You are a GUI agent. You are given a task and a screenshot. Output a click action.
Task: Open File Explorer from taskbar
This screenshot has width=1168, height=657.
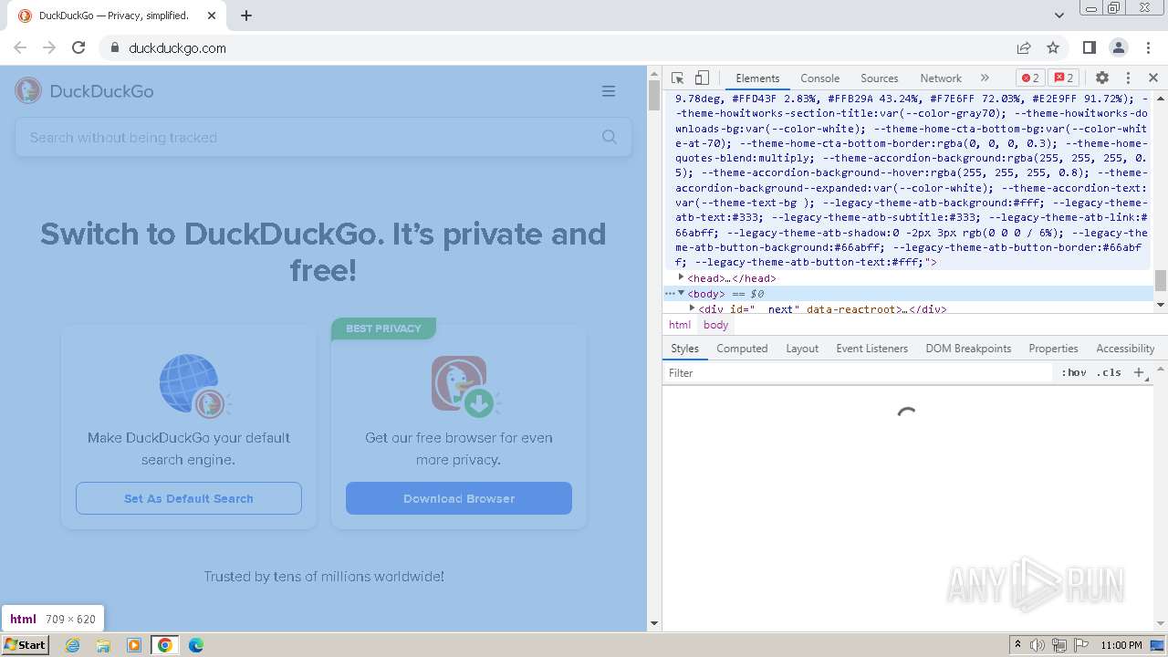[103, 645]
